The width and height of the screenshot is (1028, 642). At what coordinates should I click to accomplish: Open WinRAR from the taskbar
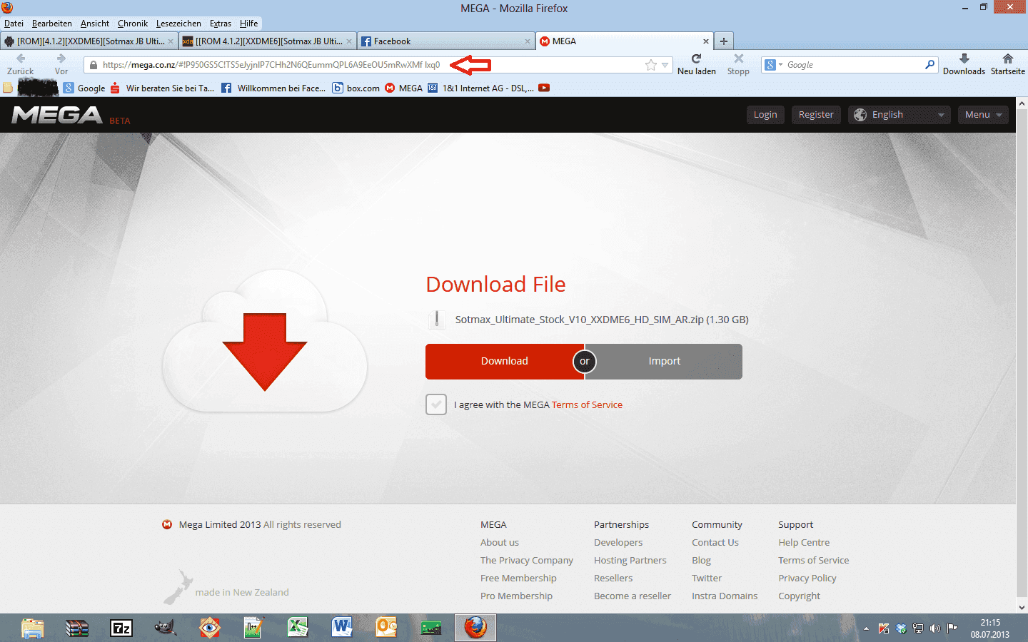[x=77, y=628]
